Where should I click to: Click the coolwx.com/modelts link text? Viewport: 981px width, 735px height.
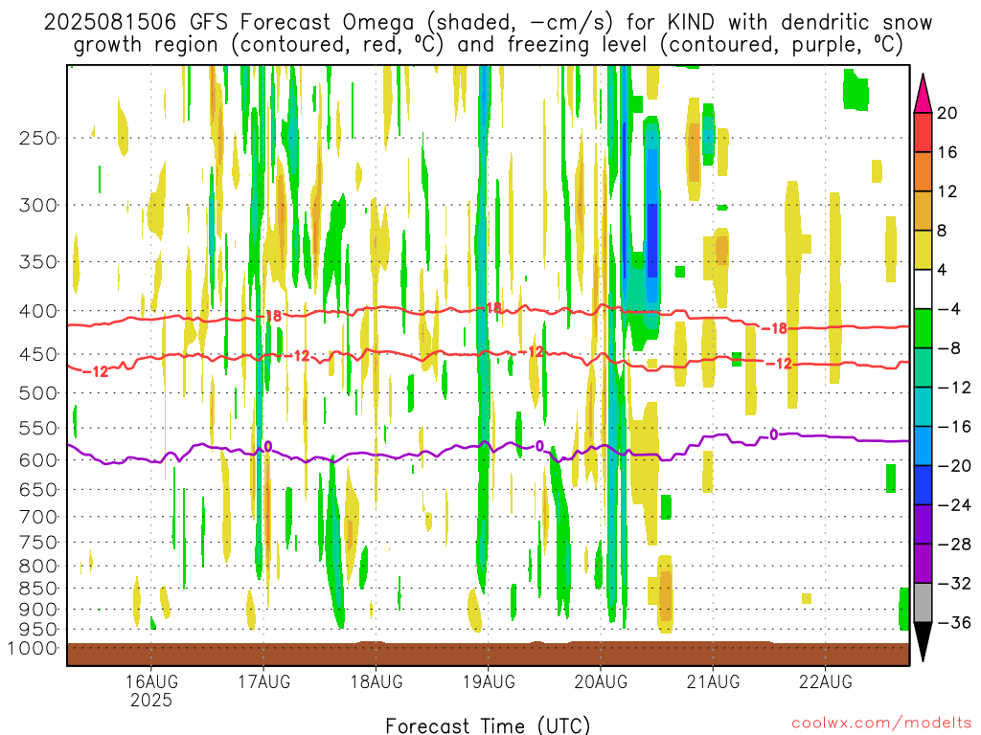pos(881,723)
